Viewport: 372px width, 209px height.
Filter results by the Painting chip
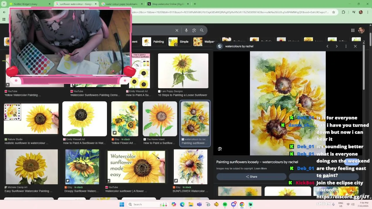(x=154, y=42)
